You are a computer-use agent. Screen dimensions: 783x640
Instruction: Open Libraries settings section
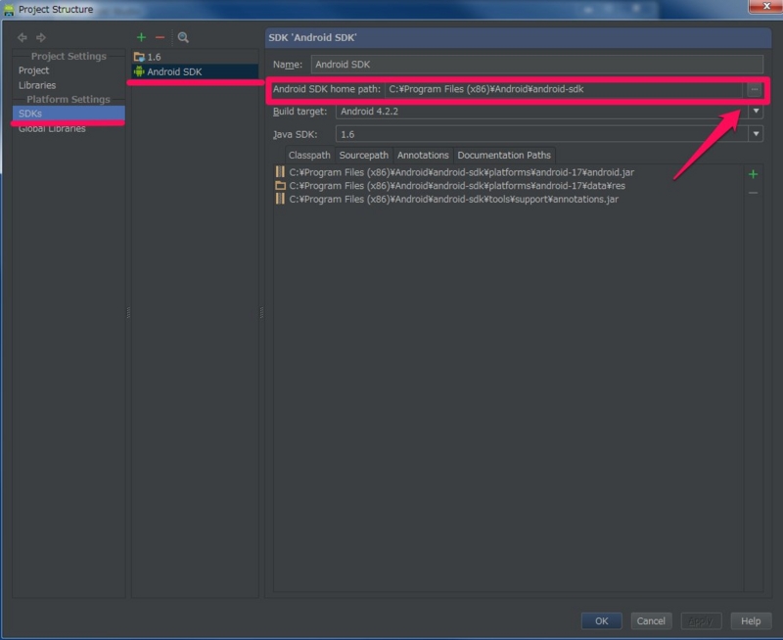point(37,85)
